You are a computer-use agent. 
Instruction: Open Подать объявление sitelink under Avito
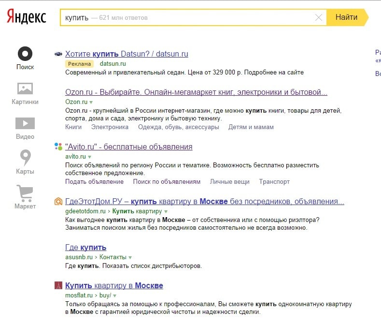(x=94, y=182)
